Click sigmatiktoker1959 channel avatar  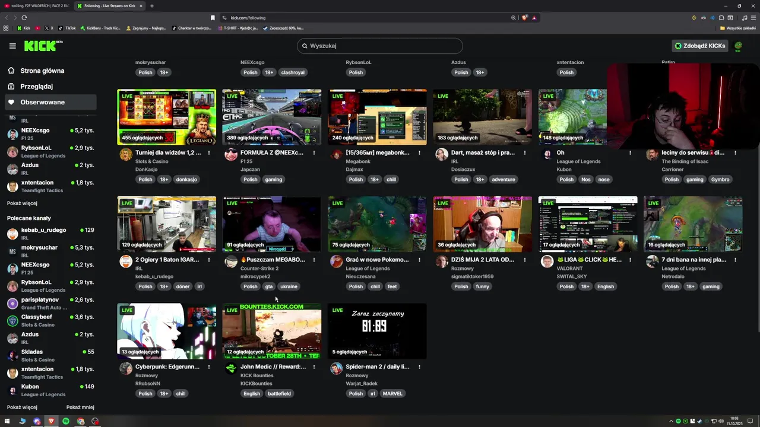click(x=442, y=262)
